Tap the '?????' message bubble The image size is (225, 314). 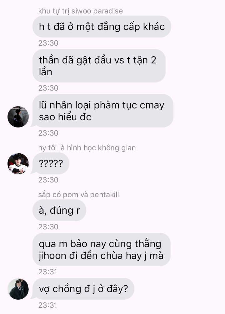pyautogui.click(x=51, y=163)
